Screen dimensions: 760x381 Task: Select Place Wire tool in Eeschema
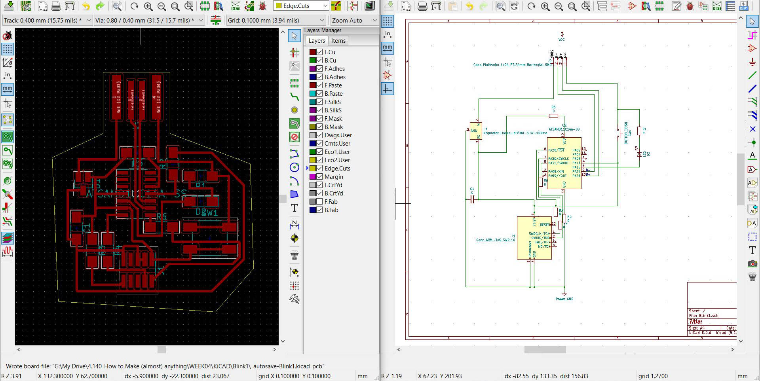(752, 75)
